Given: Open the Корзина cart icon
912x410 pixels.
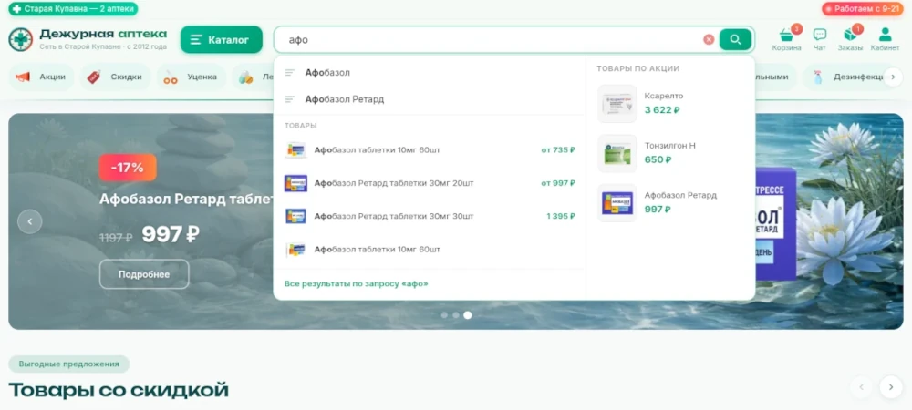Looking at the screenshot, I should [x=786, y=39].
